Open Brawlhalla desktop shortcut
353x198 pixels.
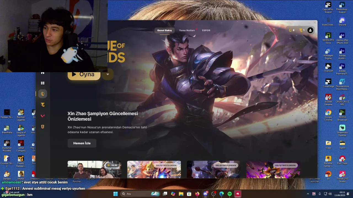(7, 129)
